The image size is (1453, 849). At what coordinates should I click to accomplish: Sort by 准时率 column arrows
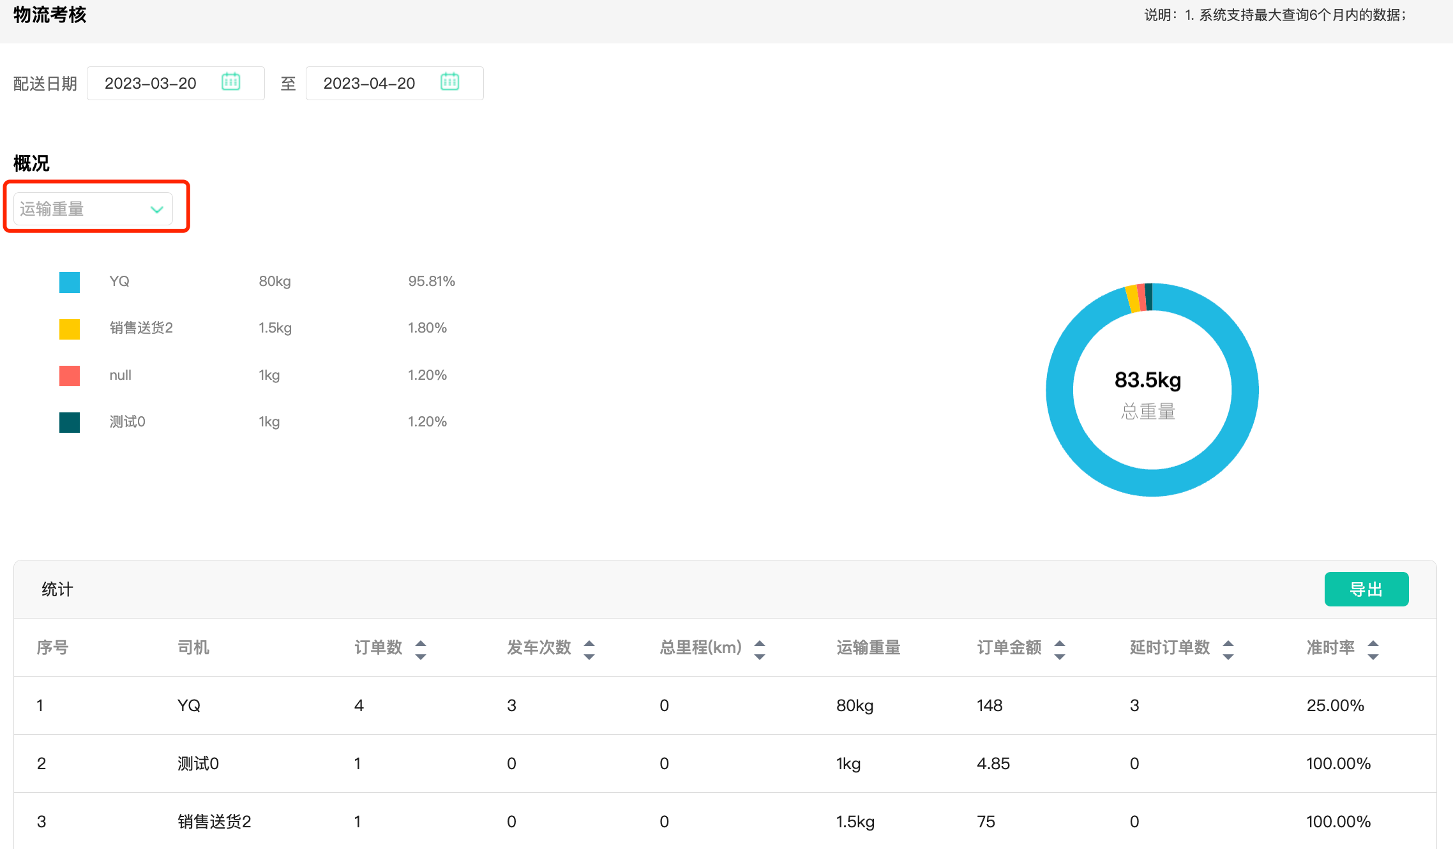(x=1373, y=649)
